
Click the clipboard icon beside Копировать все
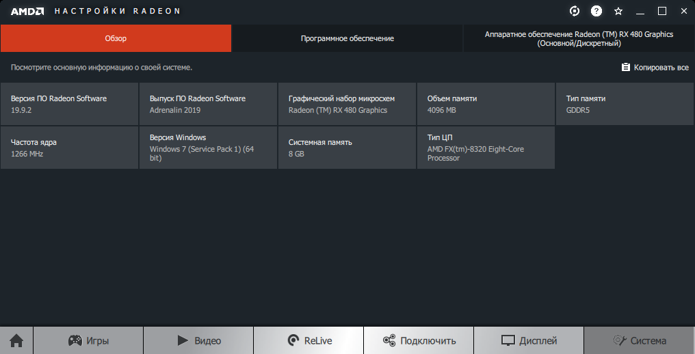point(625,68)
